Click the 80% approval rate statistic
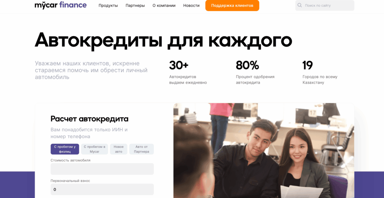384x198 pixels. click(255, 73)
